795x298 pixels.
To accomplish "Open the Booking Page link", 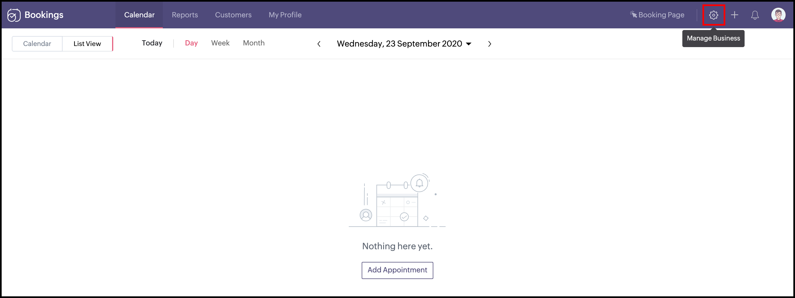I will (657, 15).
